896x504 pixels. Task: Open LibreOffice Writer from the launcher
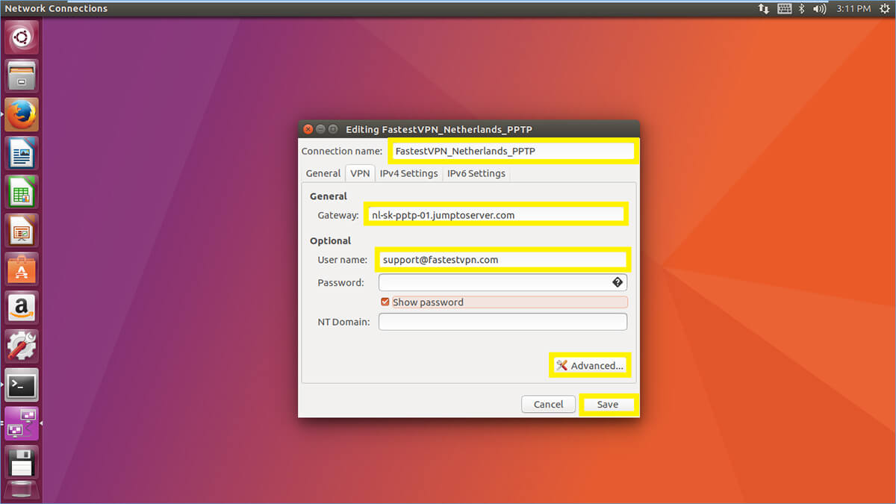point(22,153)
